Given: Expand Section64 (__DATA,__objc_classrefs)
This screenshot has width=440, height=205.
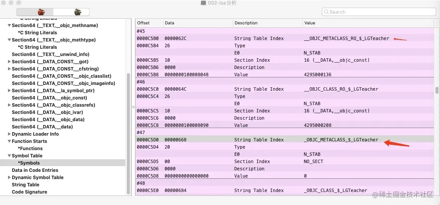Looking at the screenshot, I should coord(9,105).
